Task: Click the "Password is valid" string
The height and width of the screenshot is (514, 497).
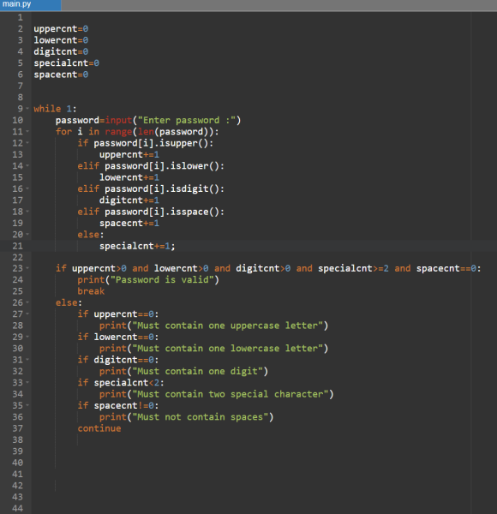Action: pos(162,279)
